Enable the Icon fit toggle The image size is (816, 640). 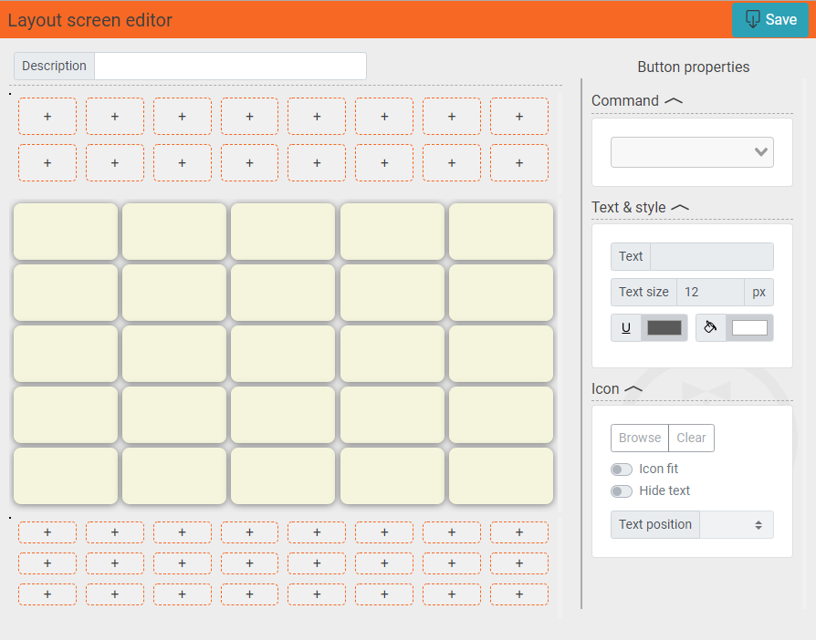(x=622, y=470)
